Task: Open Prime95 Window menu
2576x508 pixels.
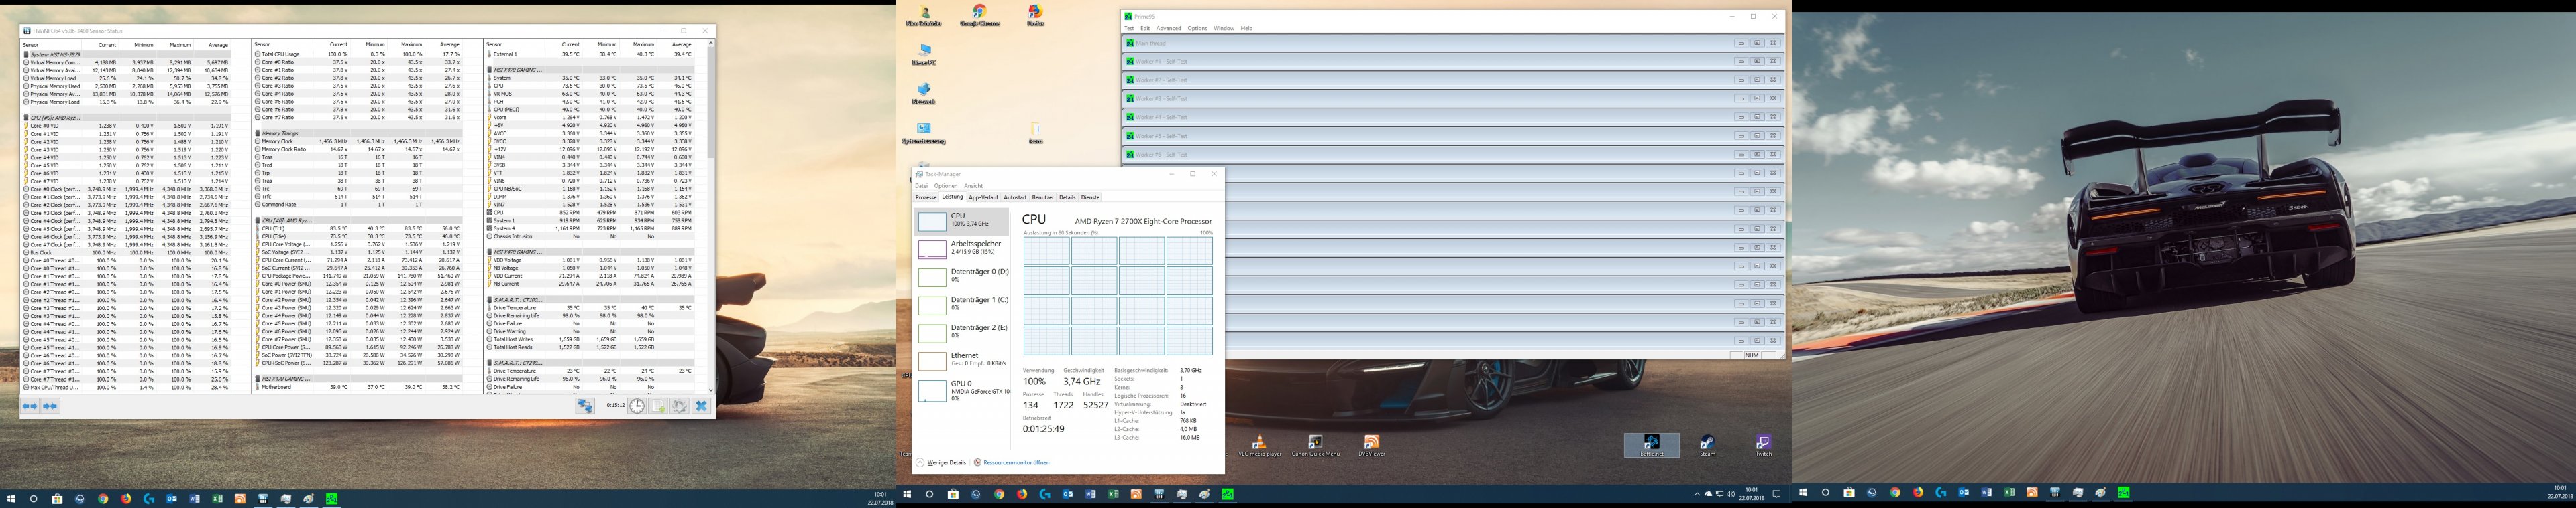Action: point(1224,28)
